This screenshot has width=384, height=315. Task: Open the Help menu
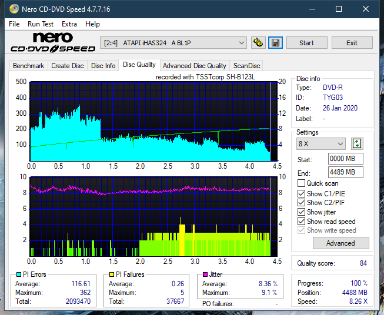pos(92,24)
